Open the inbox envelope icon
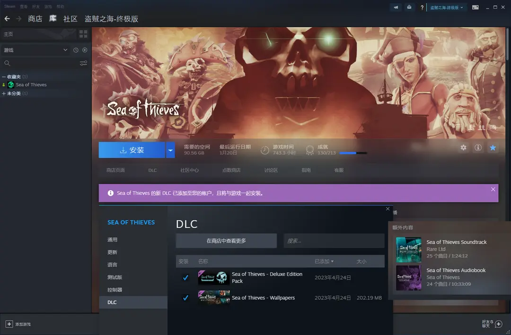Viewport: 511px width, 335px height. [x=409, y=7]
